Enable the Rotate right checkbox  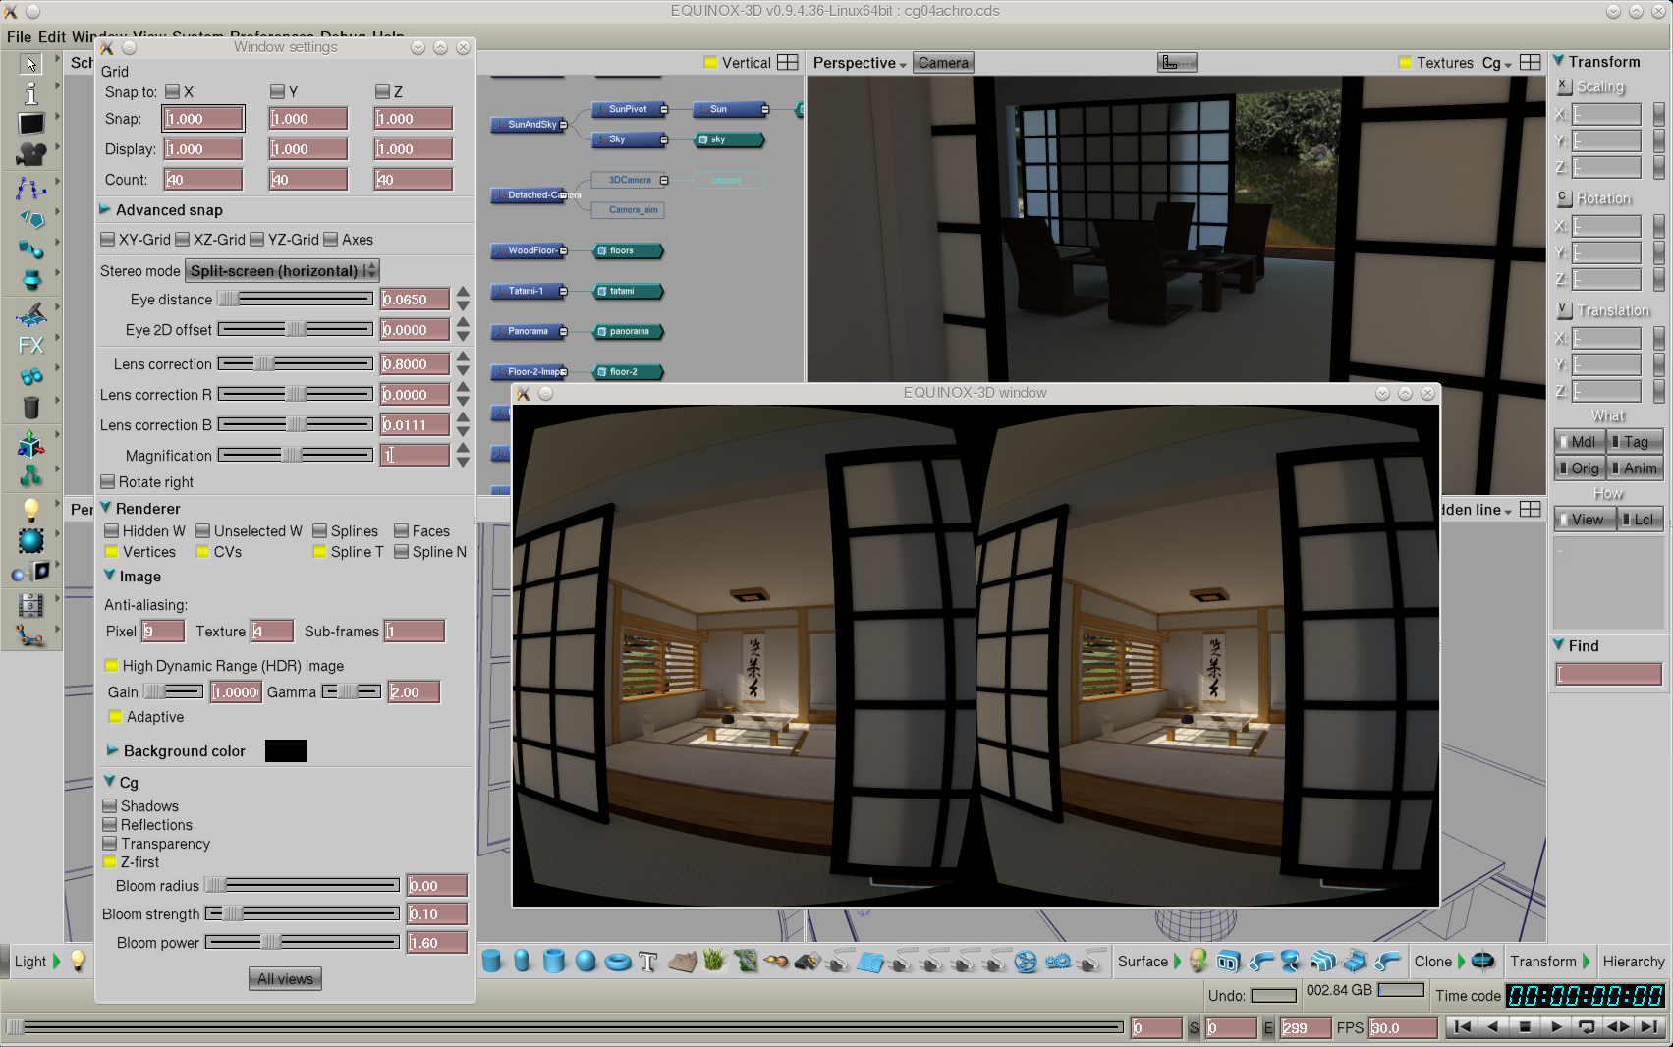click(108, 482)
